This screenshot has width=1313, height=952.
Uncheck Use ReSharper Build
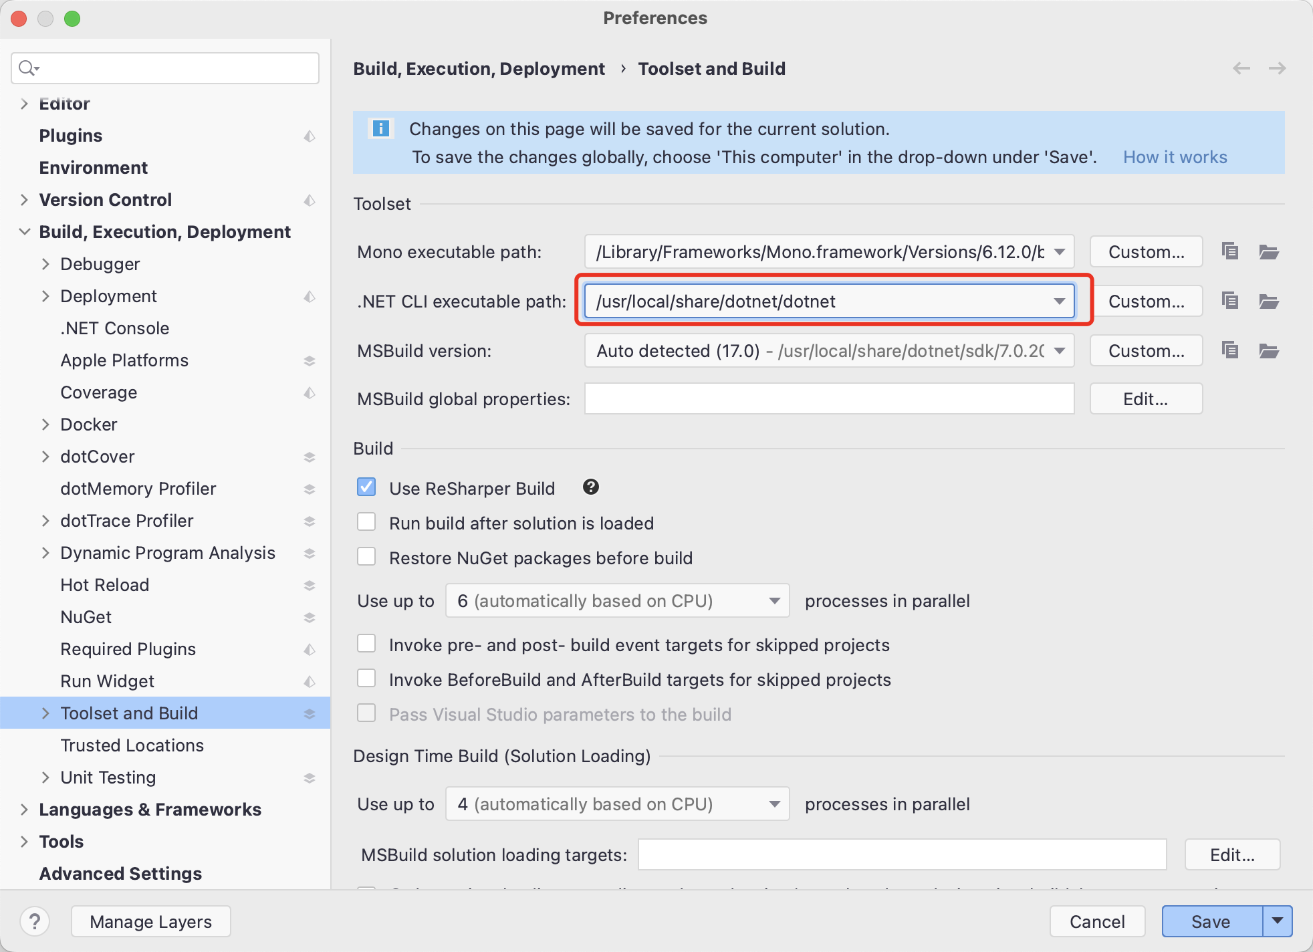pyautogui.click(x=366, y=487)
